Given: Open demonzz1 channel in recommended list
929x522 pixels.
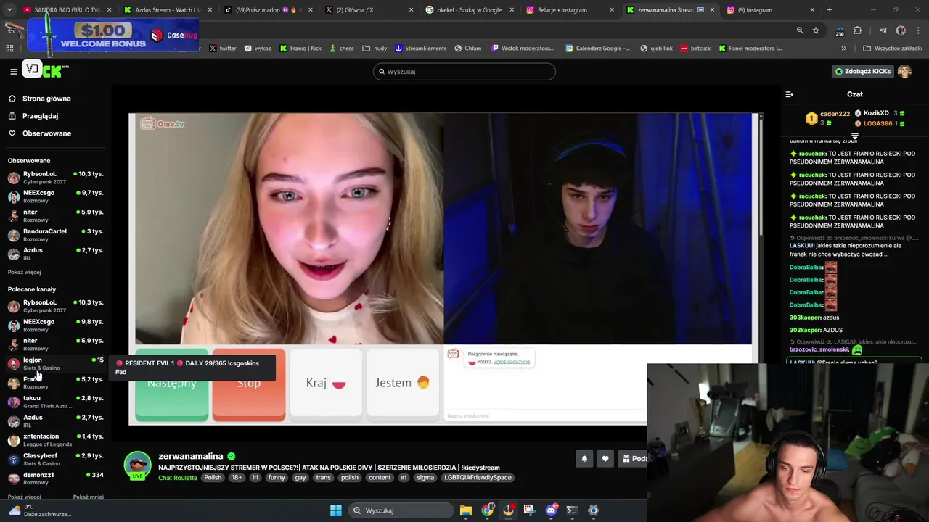Looking at the screenshot, I should [x=55, y=478].
